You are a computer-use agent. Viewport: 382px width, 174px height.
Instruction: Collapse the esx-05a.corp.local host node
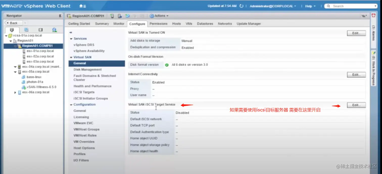tap(15, 72)
